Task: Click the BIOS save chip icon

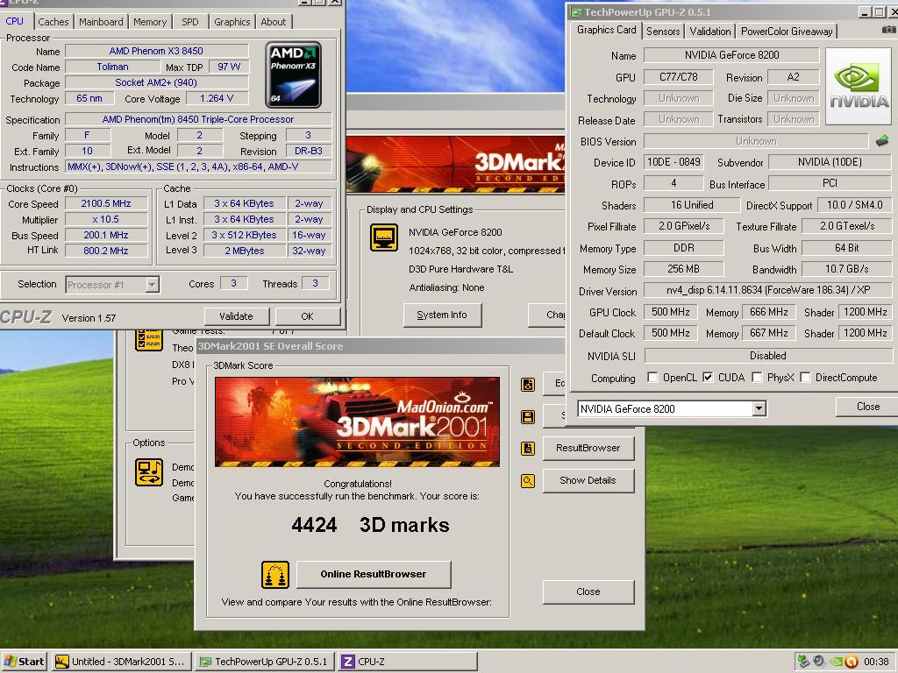Action: pyautogui.click(x=882, y=140)
